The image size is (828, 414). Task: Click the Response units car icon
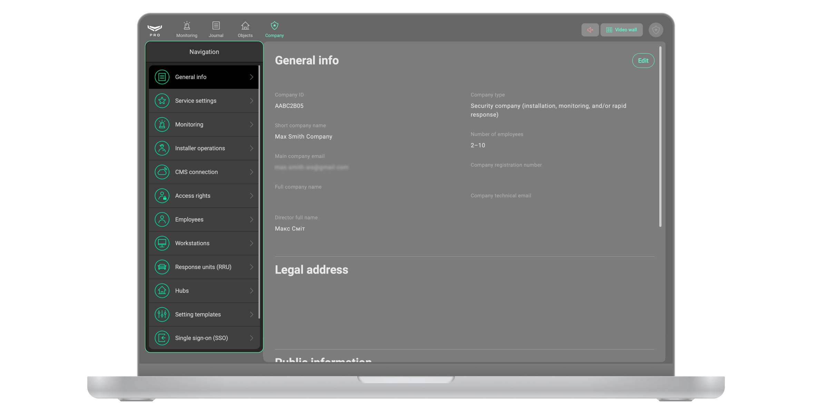point(162,267)
